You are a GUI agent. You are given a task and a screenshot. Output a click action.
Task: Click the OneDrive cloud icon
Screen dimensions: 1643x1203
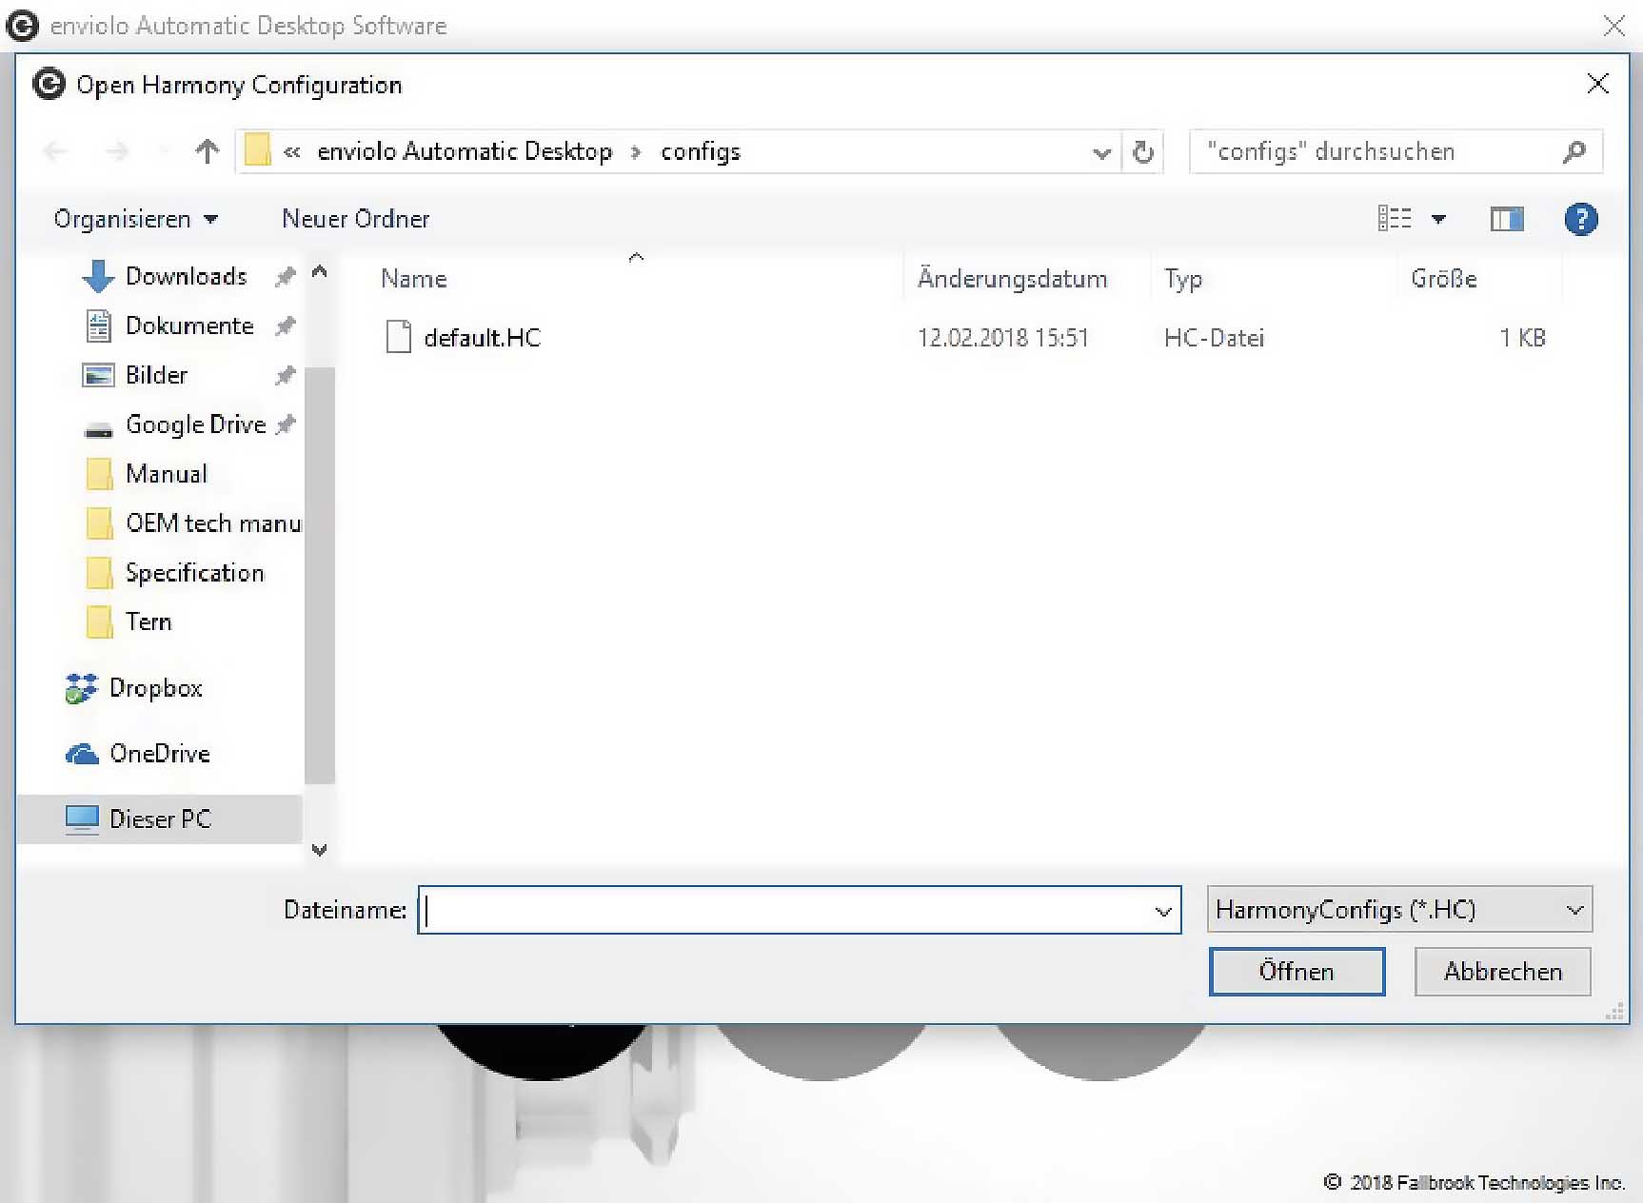(x=82, y=754)
